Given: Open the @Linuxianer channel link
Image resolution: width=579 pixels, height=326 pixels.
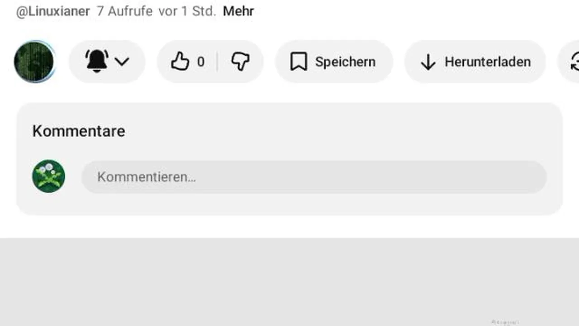Looking at the screenshot, I should pos(53,11).
